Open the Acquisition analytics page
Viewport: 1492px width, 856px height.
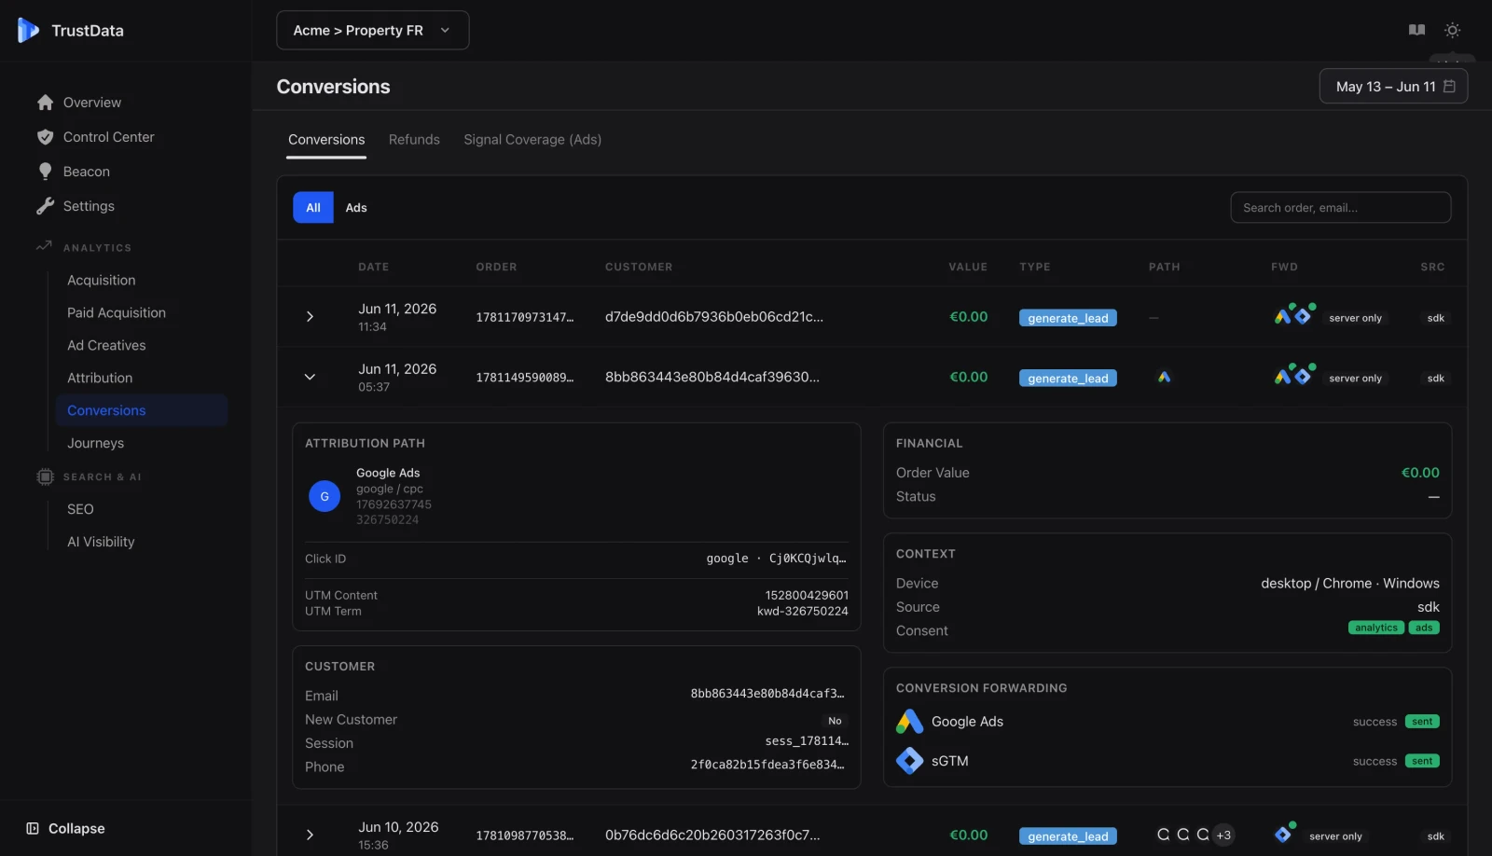click(102, 281)
